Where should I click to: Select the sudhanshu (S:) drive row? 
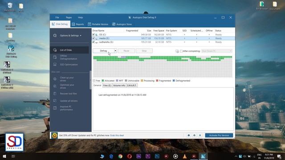click(x=163, y=42)
